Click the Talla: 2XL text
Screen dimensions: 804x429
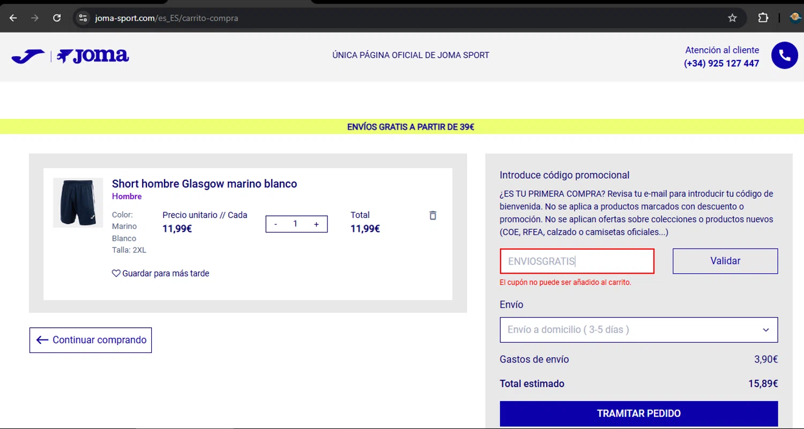[x=129, y=250]
